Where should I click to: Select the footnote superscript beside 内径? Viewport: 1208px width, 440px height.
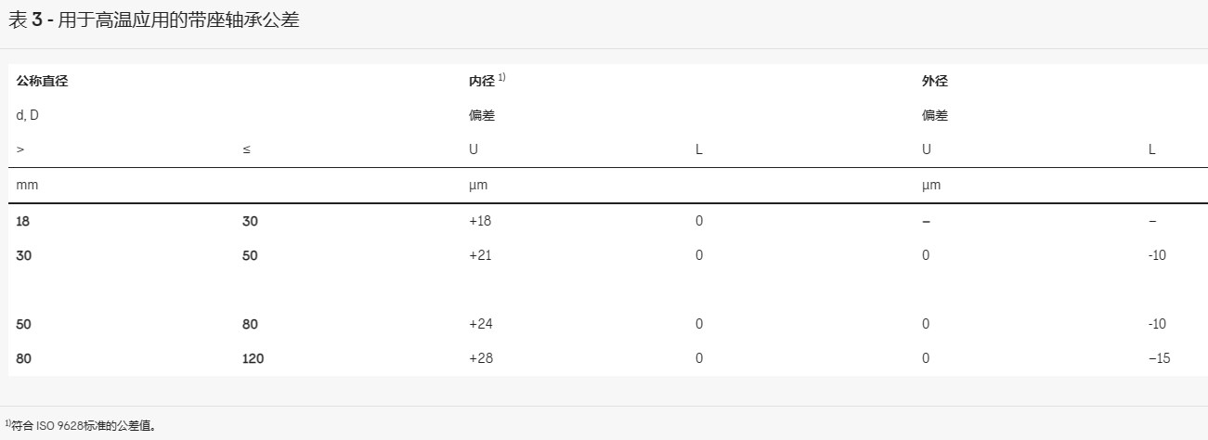coord(501,78)
